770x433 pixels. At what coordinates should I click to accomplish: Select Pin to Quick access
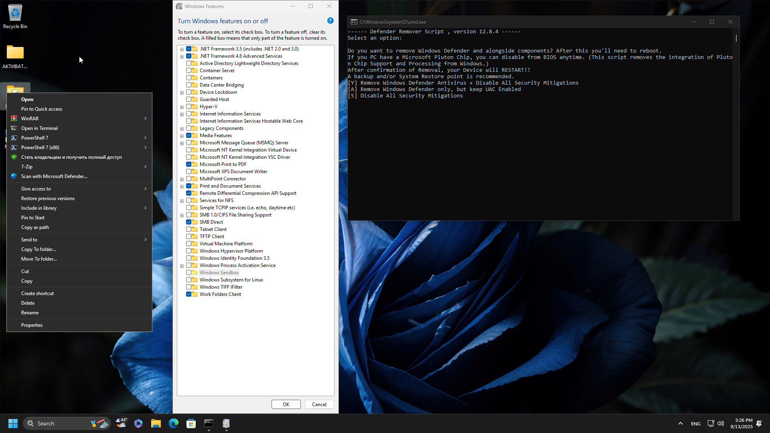(x=79, y=109)
